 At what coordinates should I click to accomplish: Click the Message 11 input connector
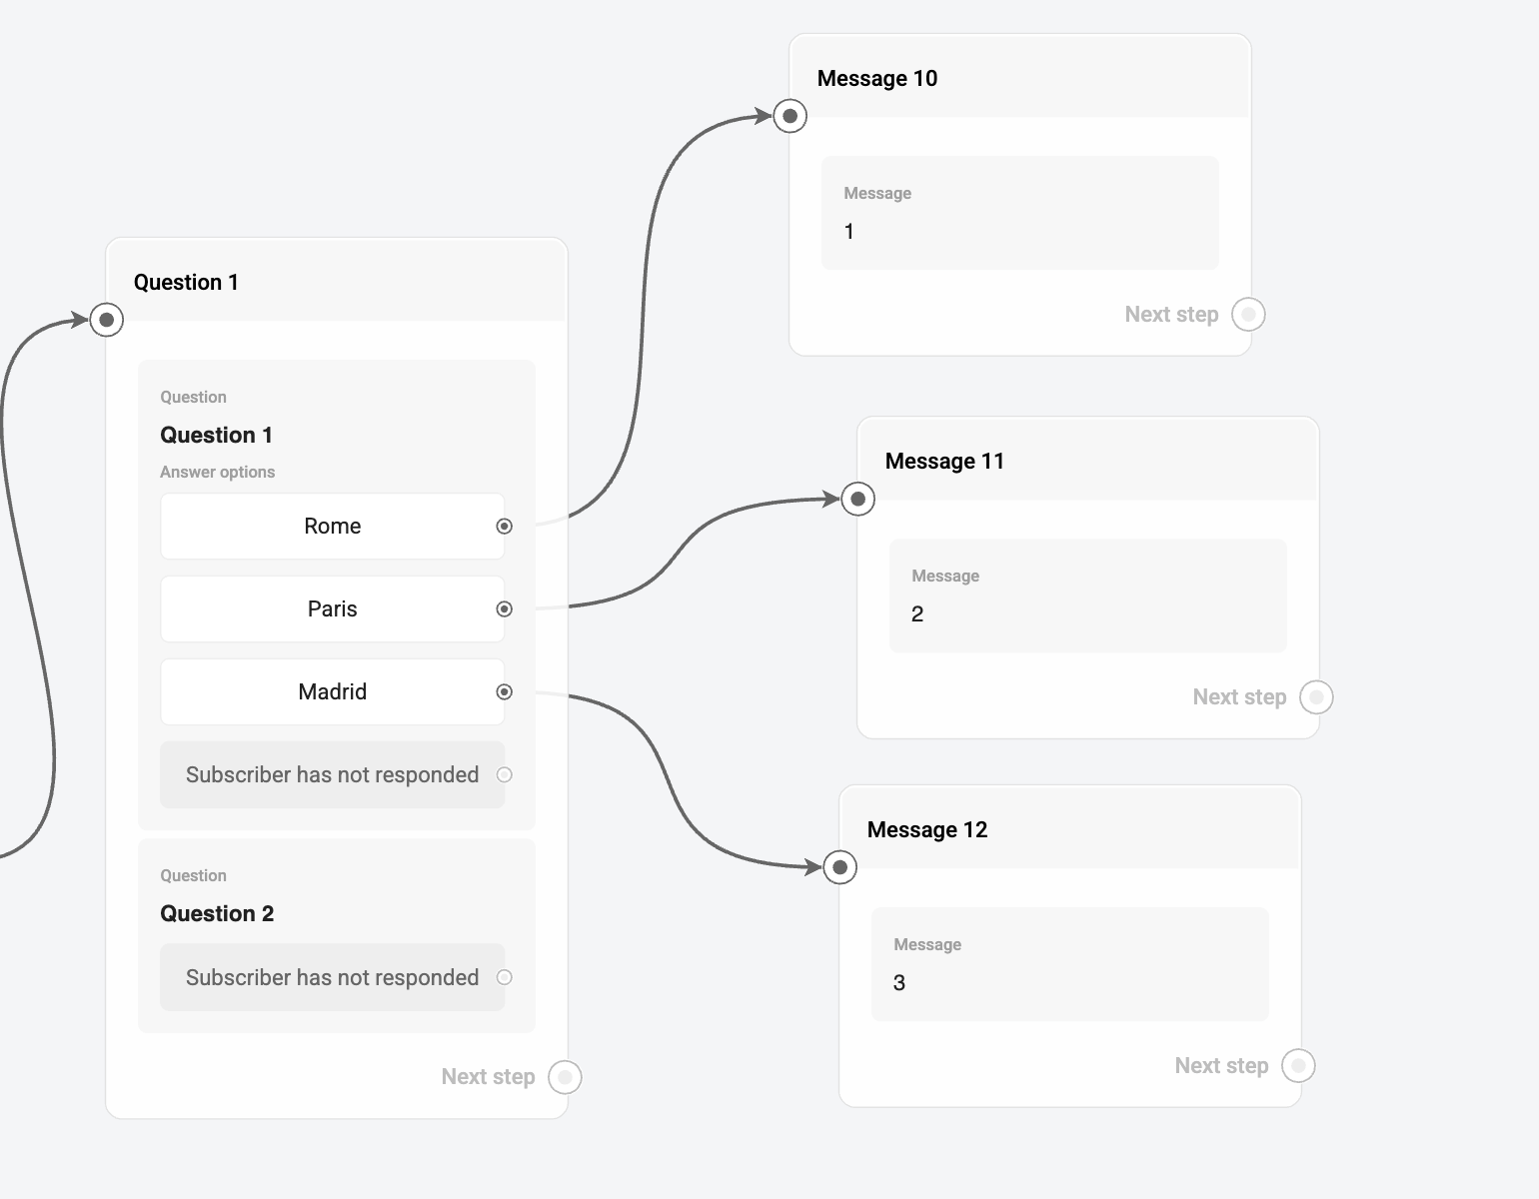[x=858, y=499]
